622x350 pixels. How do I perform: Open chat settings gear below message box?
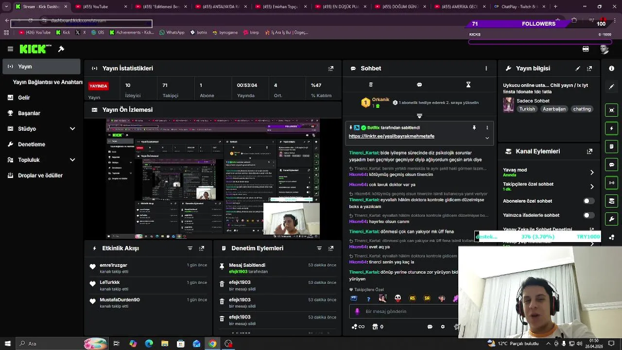[x=443, y=327]
